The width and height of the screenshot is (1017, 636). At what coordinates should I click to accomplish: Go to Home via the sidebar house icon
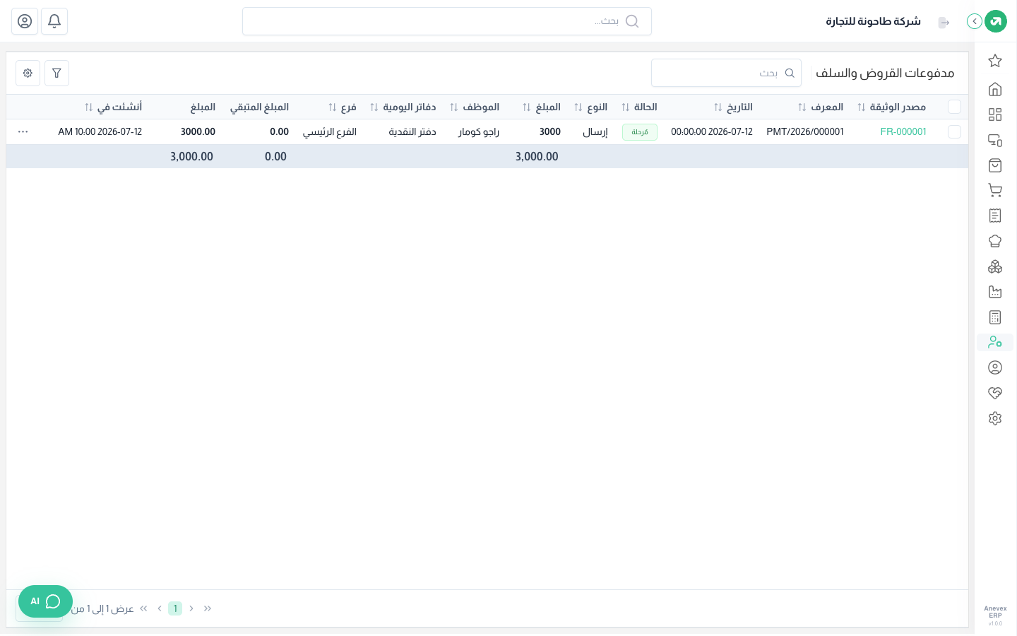[995, 89]
